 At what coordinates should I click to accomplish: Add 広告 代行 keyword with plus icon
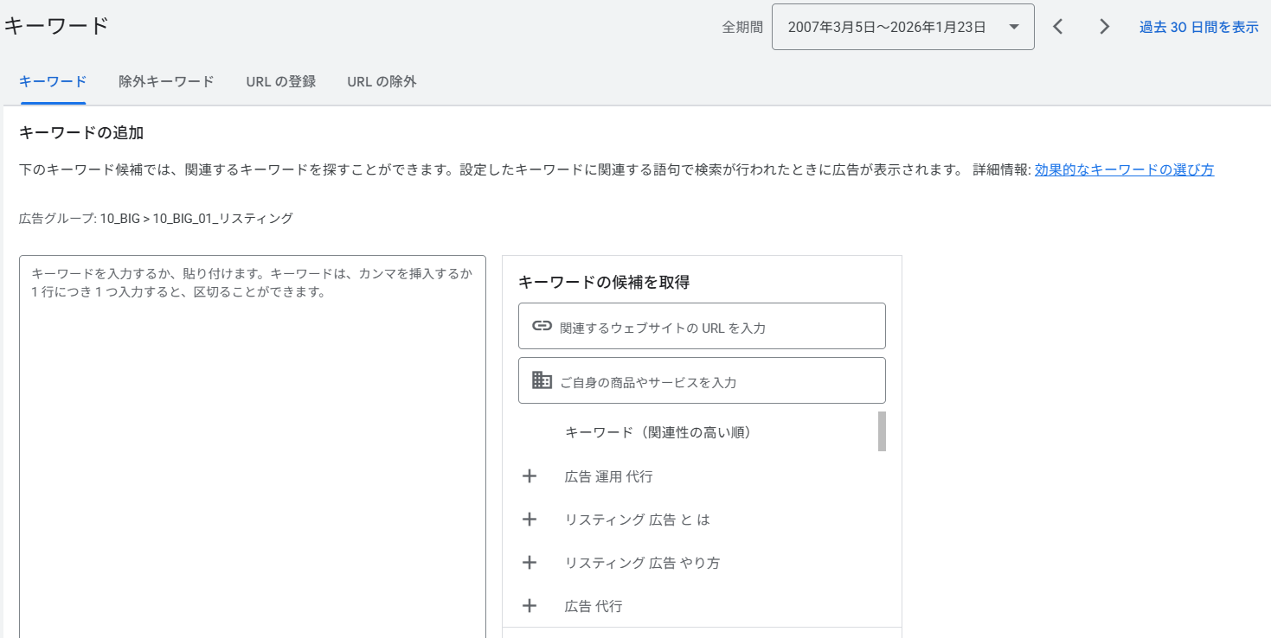pyautogui.click(x=530, y=606)
